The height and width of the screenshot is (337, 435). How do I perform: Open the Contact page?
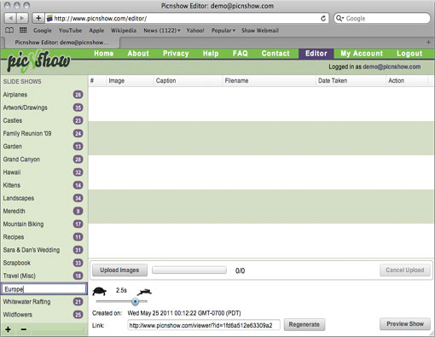pos(275,54)
